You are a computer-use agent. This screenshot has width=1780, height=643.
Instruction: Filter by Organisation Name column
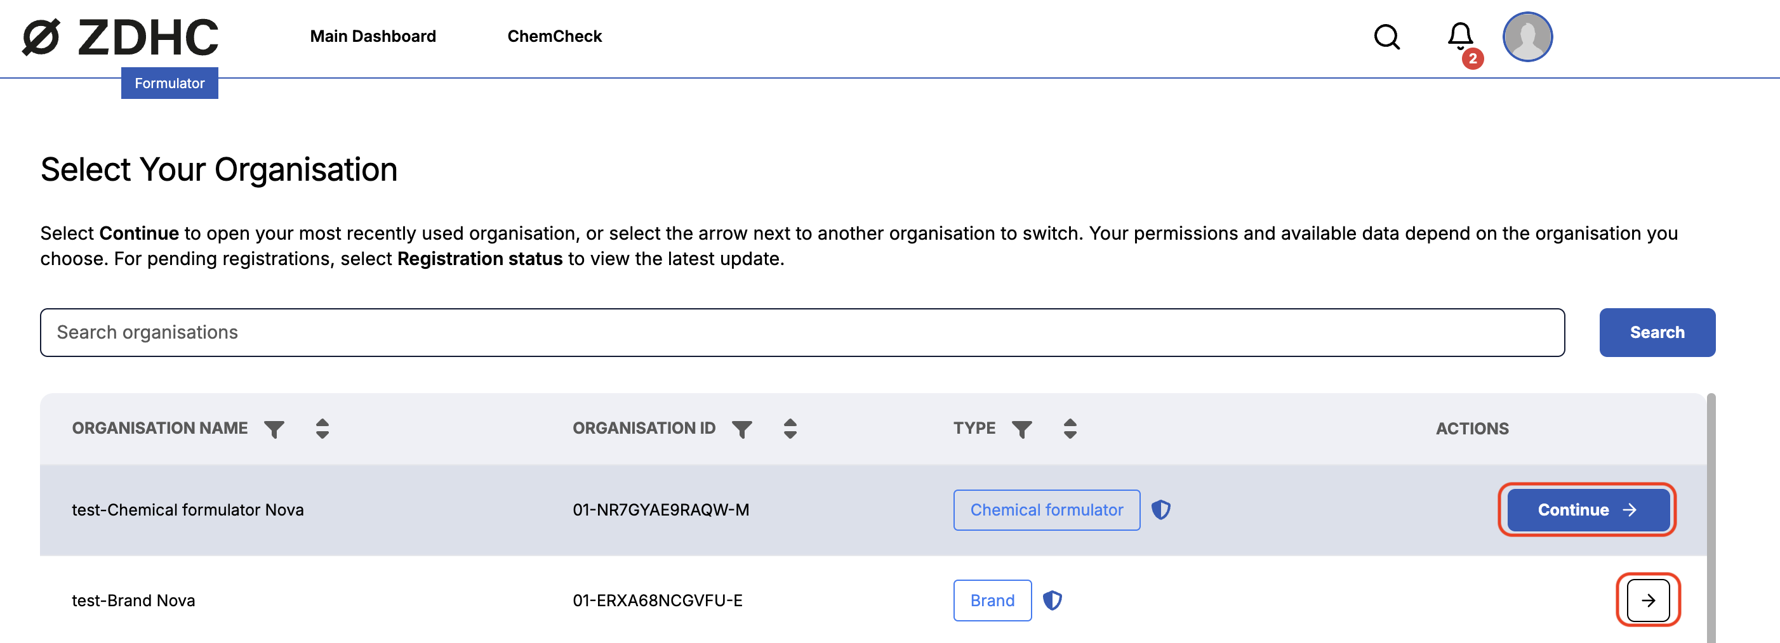[x=274, y=429]
